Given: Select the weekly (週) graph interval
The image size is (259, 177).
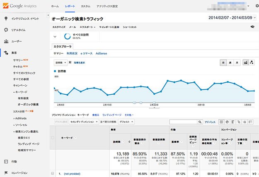Looking at the screenshot, I should (x=230, y=62).
